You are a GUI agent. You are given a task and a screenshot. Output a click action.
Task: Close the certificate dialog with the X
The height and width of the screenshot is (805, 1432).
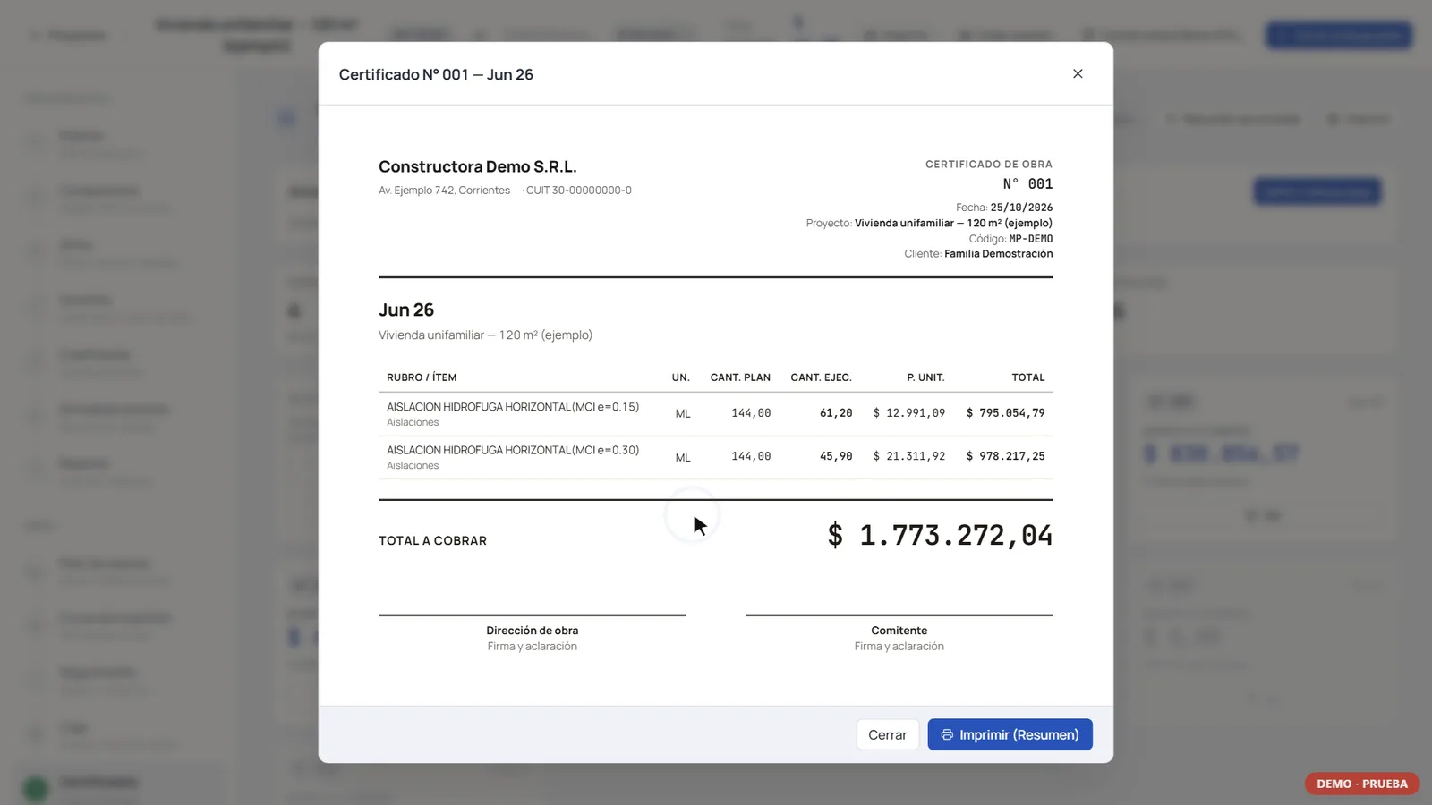1078,73
